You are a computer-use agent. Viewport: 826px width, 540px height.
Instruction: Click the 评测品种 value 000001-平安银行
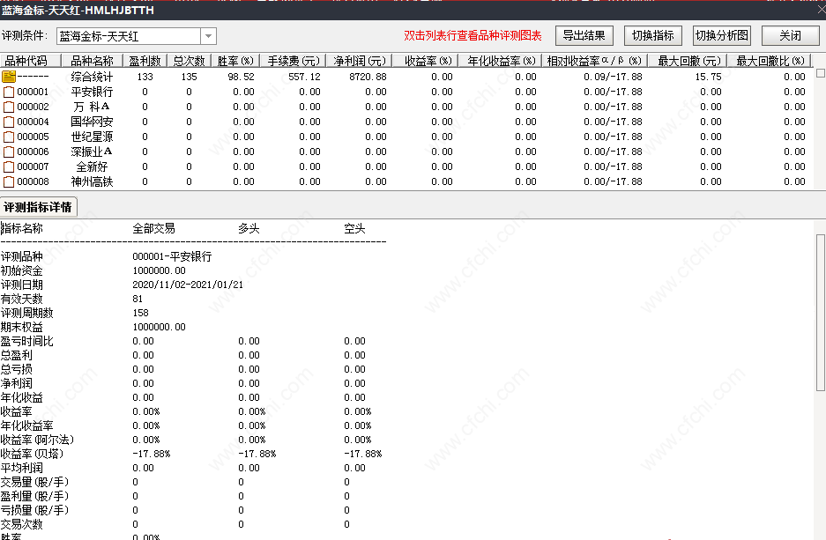point(172,256)
